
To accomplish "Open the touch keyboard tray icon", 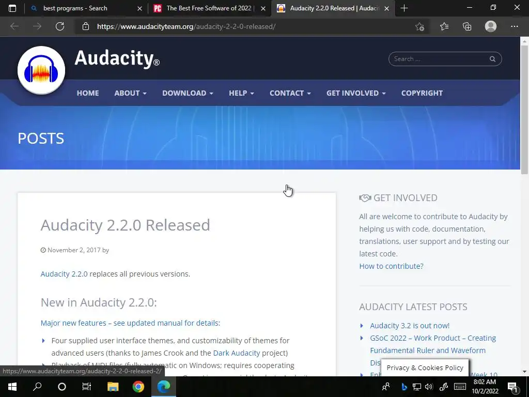I will (460, 387).
